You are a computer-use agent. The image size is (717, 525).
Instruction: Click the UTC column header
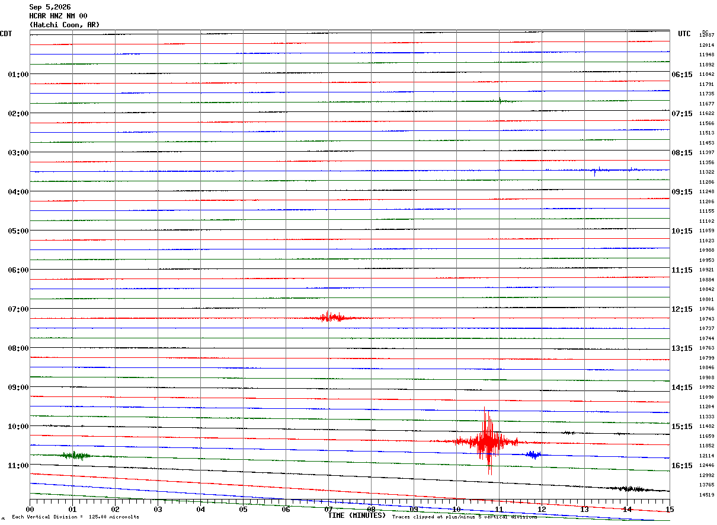coord(684,34)
